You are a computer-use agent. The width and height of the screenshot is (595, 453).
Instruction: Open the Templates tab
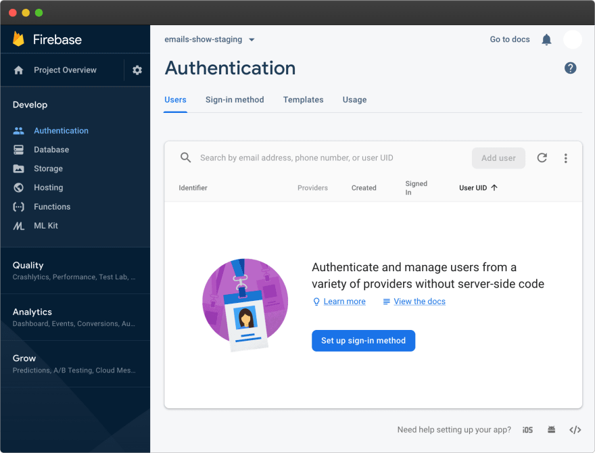303,100
